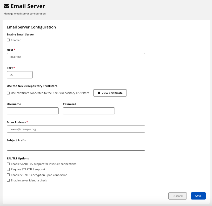Toggle Enable server identity check
The width and height of the screenshot is (212, 206).
(x=8, y=180)
